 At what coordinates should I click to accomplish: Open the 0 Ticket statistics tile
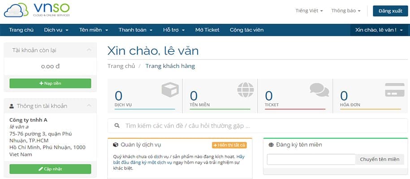(x=295, y=96)
